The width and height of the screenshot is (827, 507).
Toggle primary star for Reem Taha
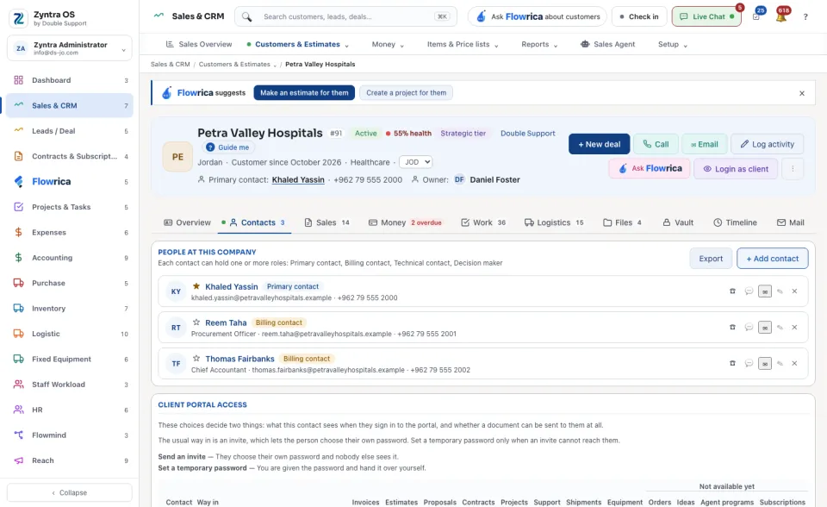(196, 322)
